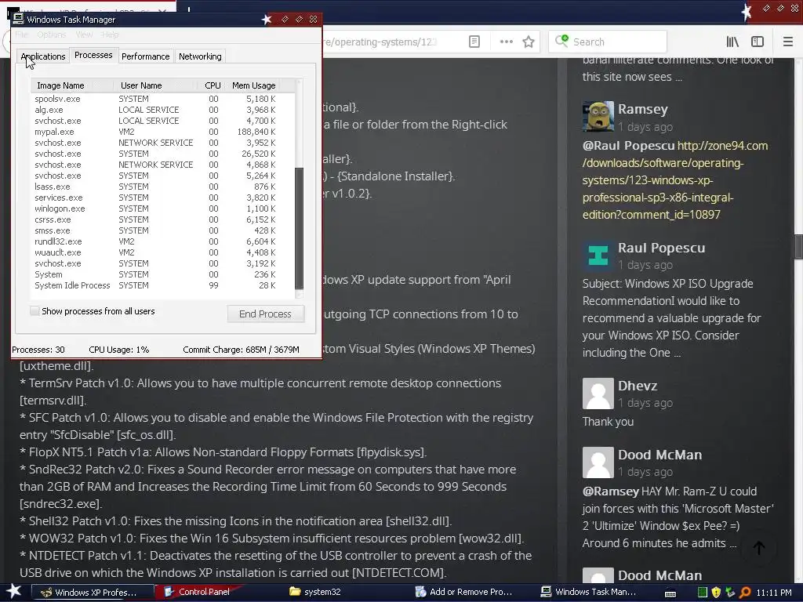The width and height of the screenshot is (803, 602).
Task: Click the orange magnifier tray icon
Action: [x=745, y=593]
